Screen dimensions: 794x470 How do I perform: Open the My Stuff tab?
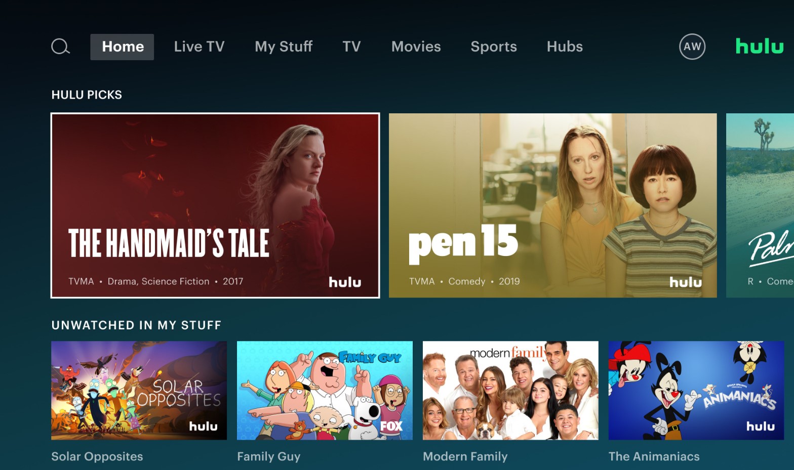point(284,47)
